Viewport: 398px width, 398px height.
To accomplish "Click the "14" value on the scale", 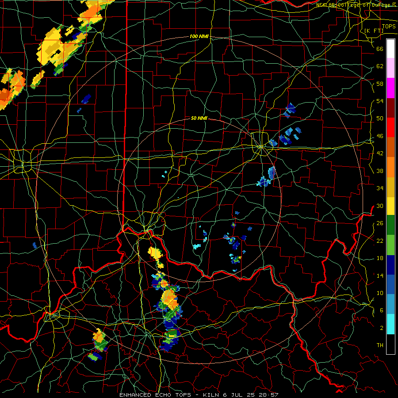I will (x=380, y=276).
